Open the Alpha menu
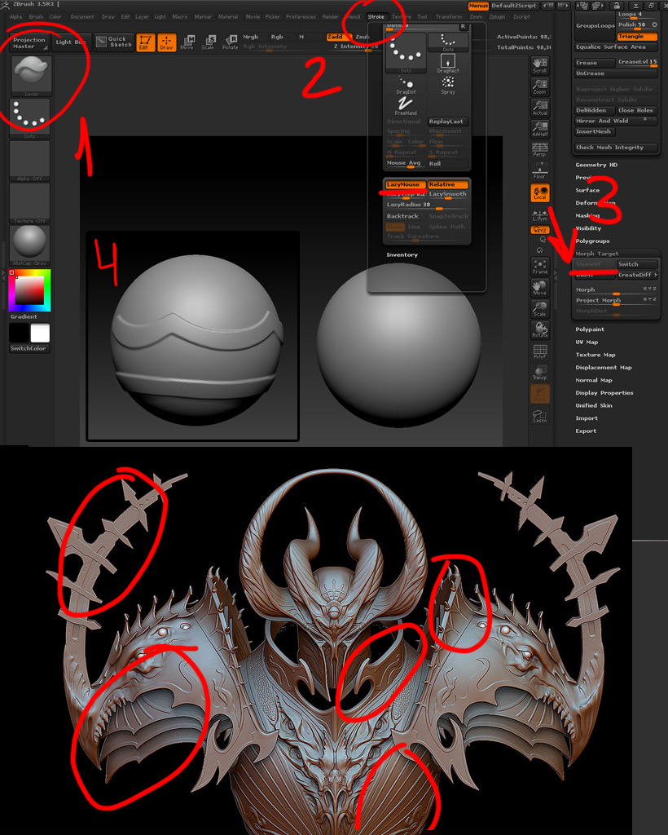This screenshot has width=668, height=835. pos(16,17)
